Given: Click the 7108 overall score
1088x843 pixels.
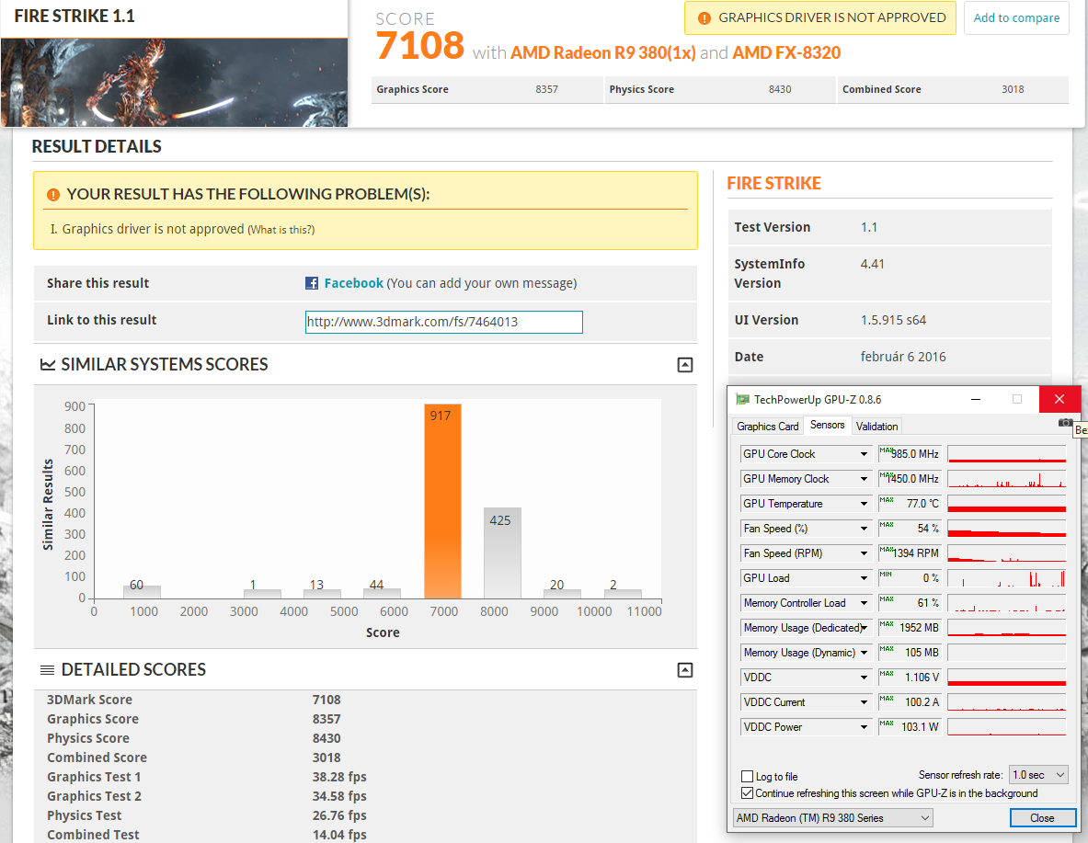Looking at the screenshot, I should coord(419,46).
